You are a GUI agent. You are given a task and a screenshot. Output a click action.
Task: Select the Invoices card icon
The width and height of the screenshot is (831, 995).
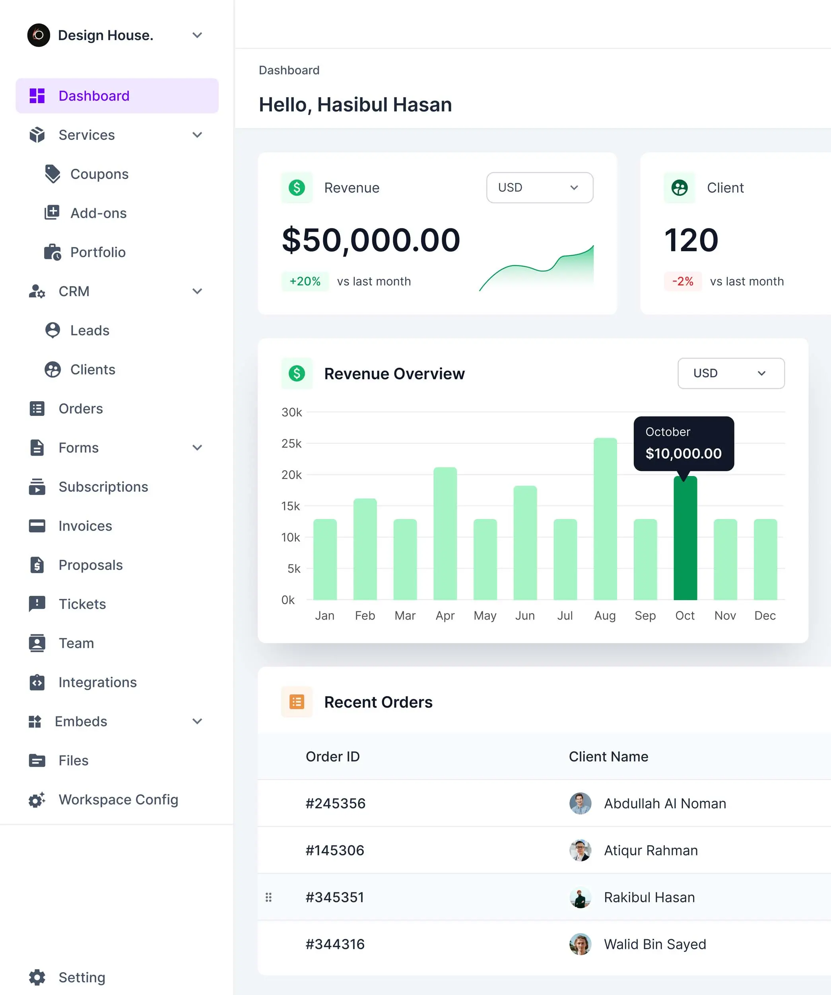point(37,526)
